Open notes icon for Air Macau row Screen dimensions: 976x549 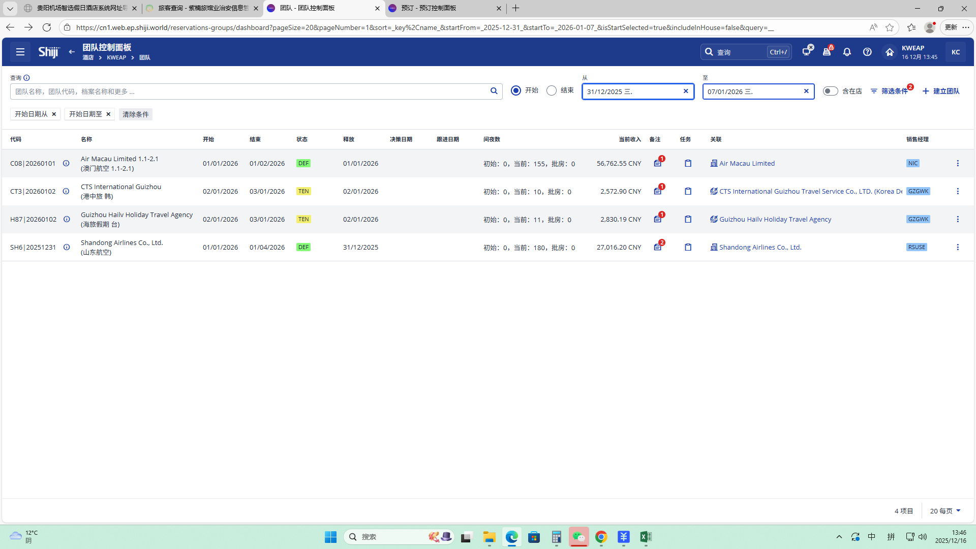658,163
